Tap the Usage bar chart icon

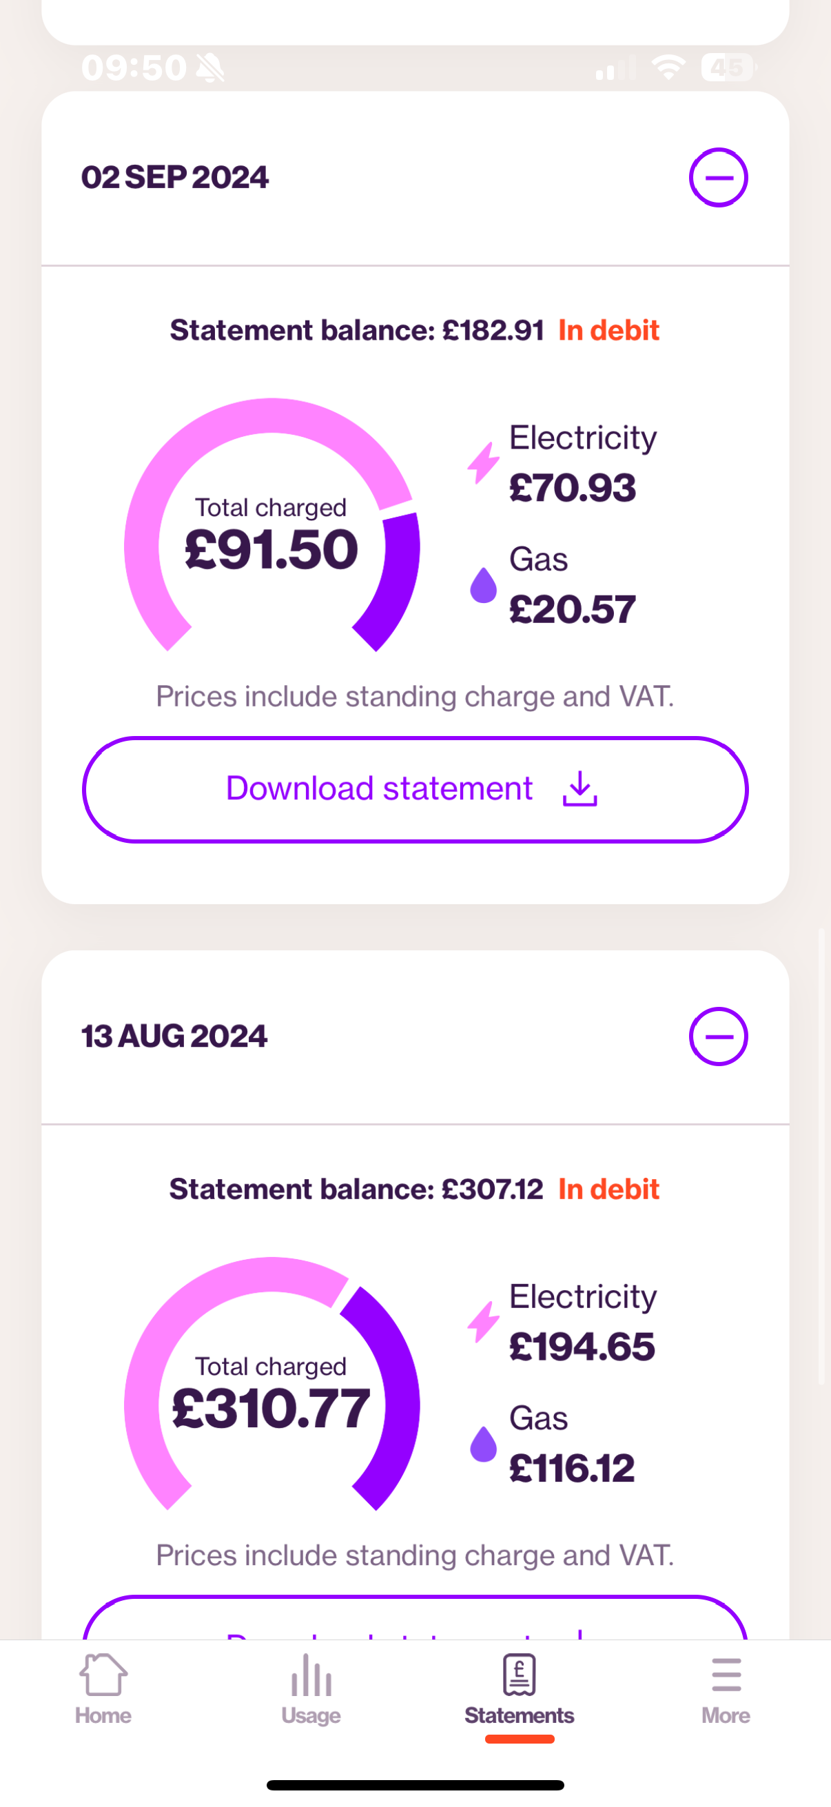click(x=311, y=1675)
